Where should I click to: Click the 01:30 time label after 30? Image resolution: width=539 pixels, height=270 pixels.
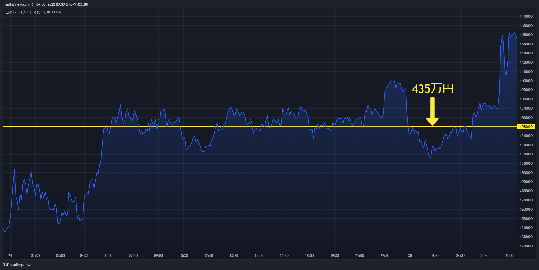tap(435, 256)
